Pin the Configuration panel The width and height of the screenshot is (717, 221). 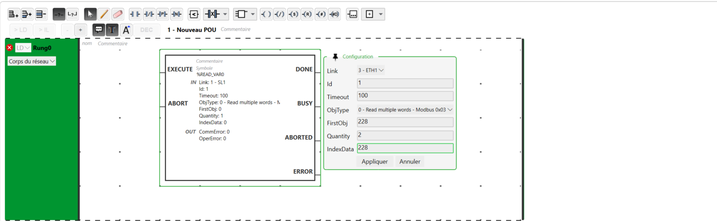(335, 57)
